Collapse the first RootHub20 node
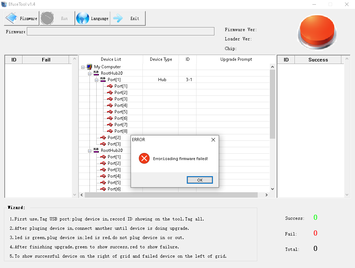 (x=90, y=73)
